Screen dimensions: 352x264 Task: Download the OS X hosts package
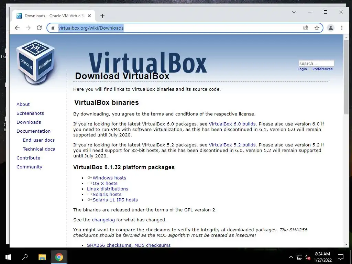[105, 184]
